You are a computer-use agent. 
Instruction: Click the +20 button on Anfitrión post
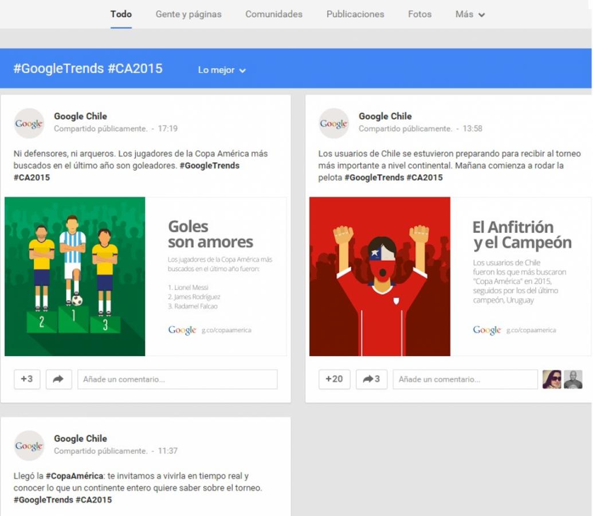[335, 379]
